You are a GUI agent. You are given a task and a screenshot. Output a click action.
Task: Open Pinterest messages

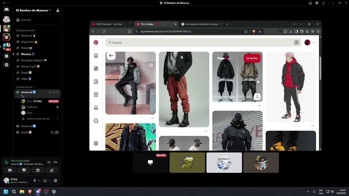tap(96, 121)
